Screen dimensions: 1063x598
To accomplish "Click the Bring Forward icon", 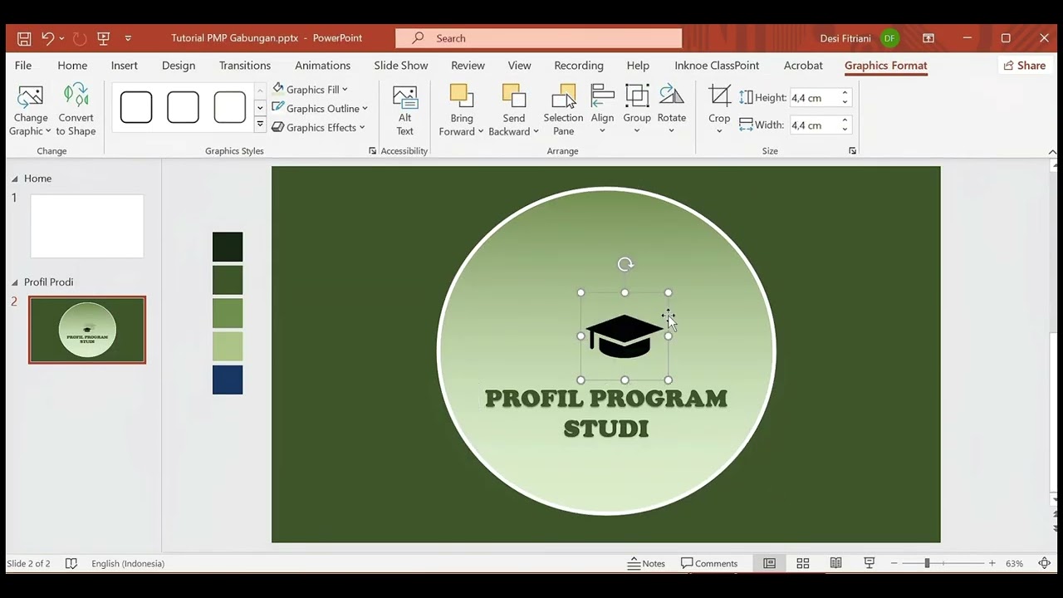I will point(461,97).
